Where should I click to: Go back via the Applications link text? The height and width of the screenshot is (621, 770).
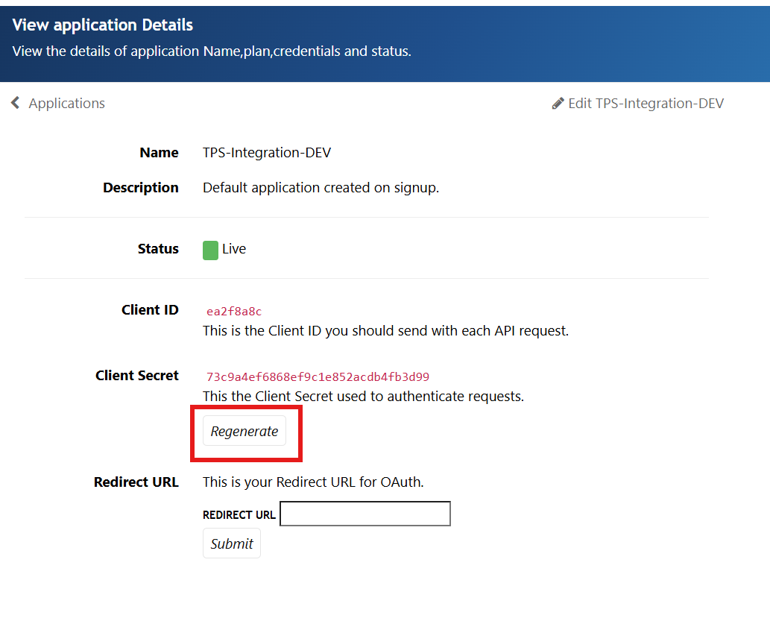66,104
